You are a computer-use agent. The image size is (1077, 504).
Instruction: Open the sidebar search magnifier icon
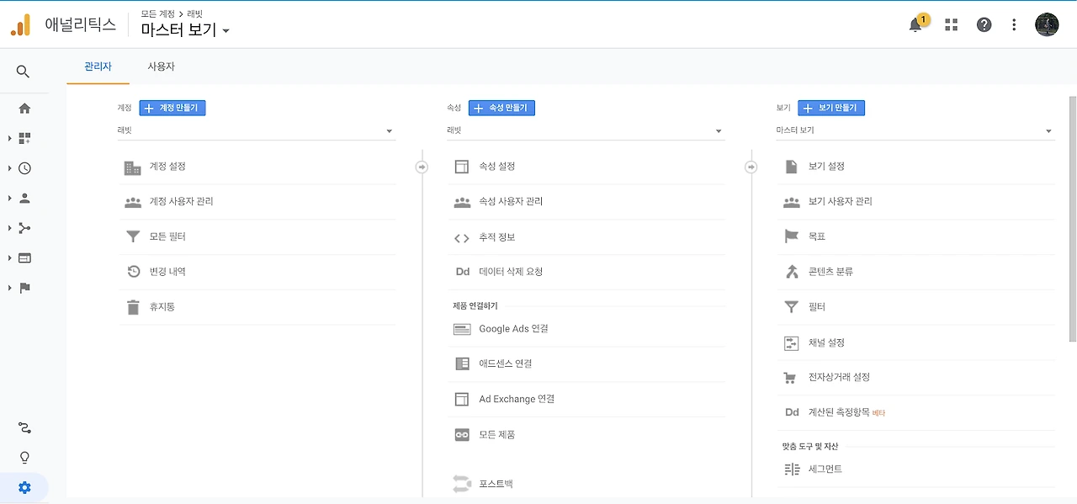click(x=24, y=72)
